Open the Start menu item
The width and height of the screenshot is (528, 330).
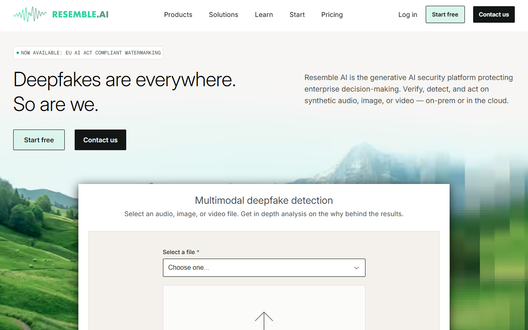click(297, 14)
